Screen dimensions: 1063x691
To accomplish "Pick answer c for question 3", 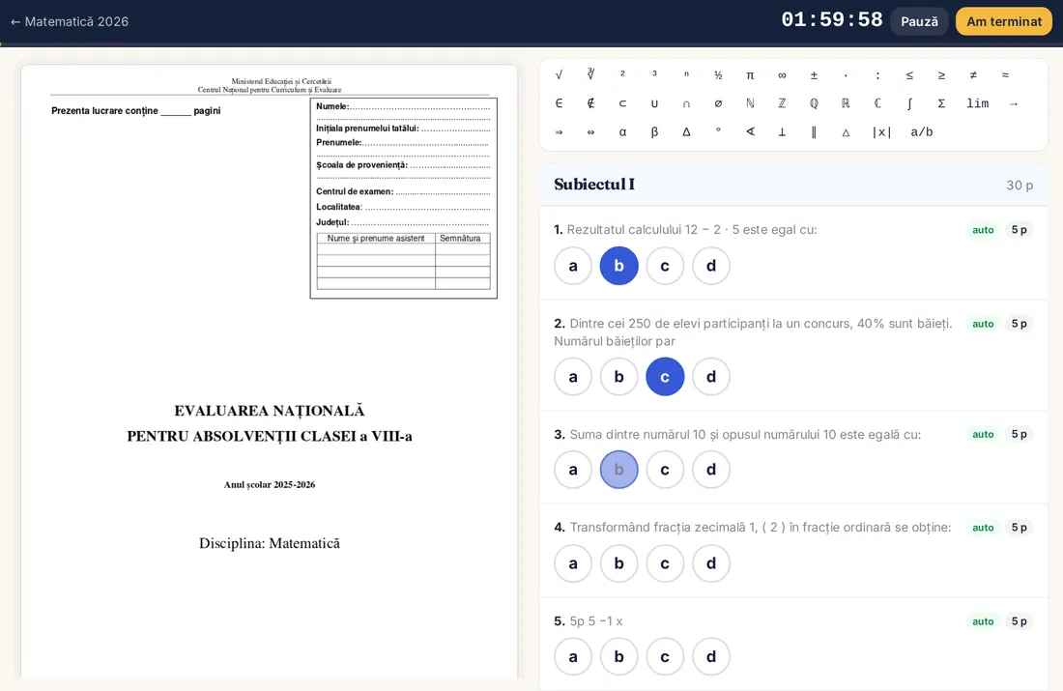I will [665, 470].
